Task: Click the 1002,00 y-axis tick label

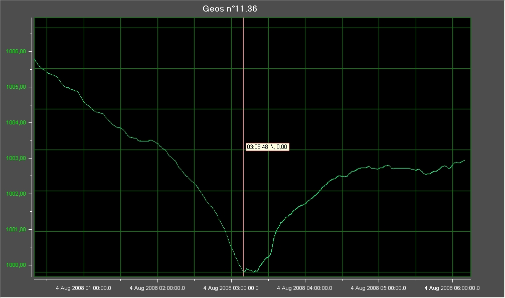Action: click(16, 194)
